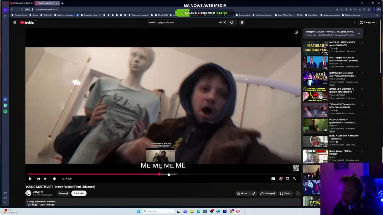Screen dimensions: 383x215
Task: Reload the page in Opera
Action: coord(22,10)
